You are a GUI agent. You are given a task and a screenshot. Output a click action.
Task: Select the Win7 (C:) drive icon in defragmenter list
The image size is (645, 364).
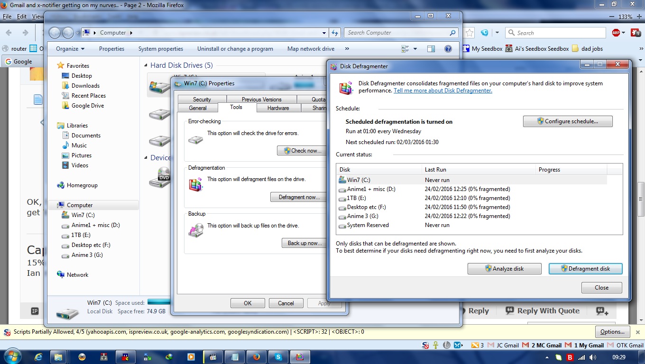(342, 180)
